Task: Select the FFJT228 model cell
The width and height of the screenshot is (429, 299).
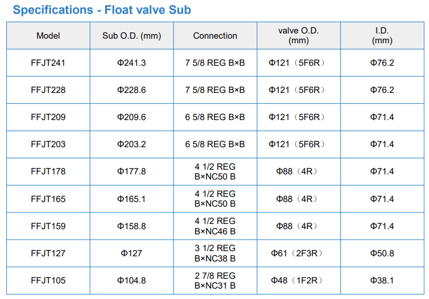Action: point(48,90)
